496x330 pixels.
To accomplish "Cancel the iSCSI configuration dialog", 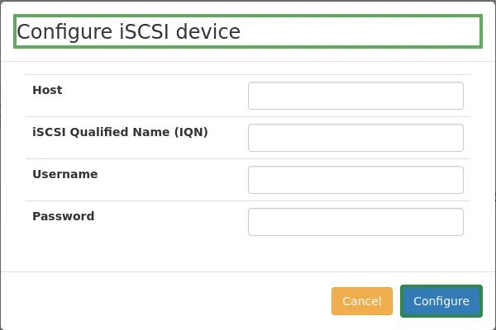I will [x=362, y=301].
